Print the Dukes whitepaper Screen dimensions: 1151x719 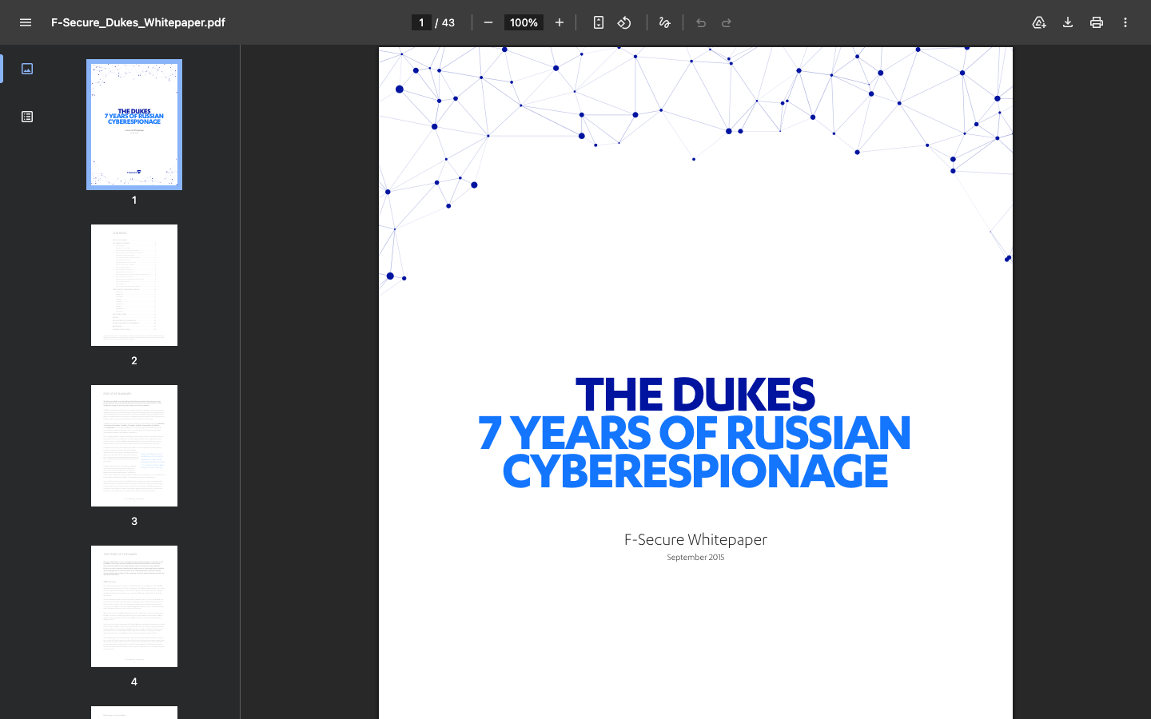(x=1096, y=22)
